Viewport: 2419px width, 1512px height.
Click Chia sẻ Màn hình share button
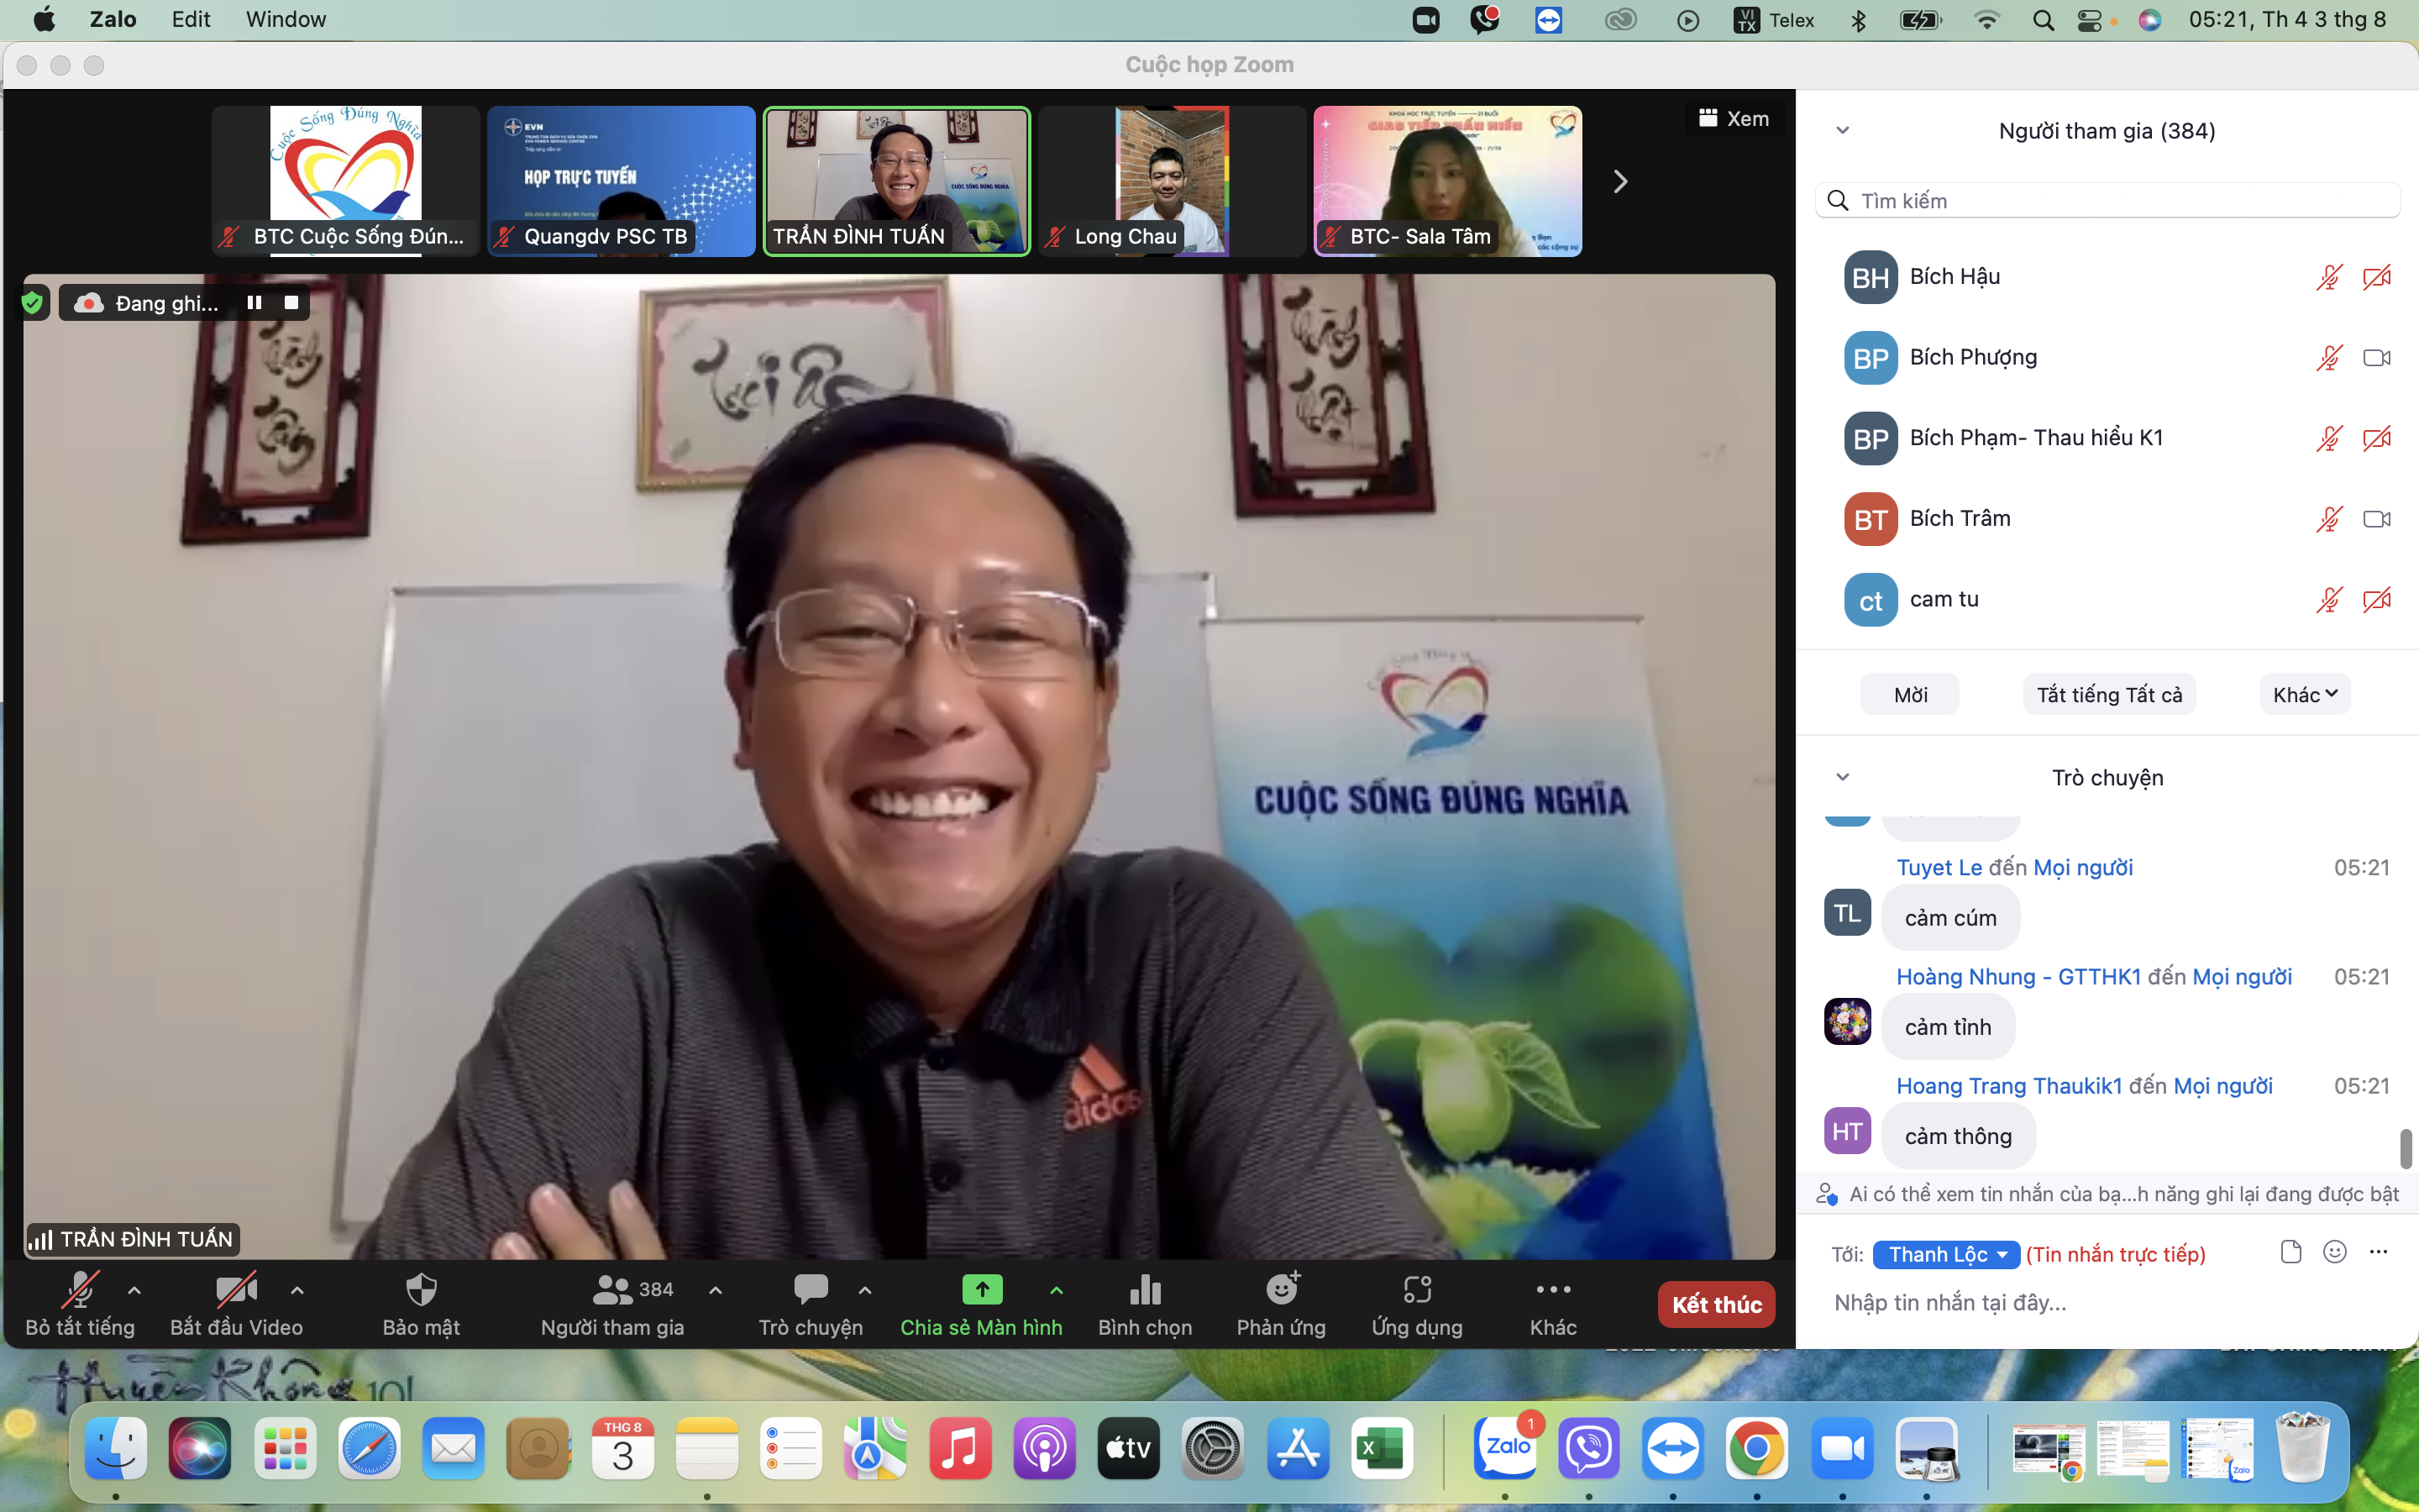(980, 1304)
